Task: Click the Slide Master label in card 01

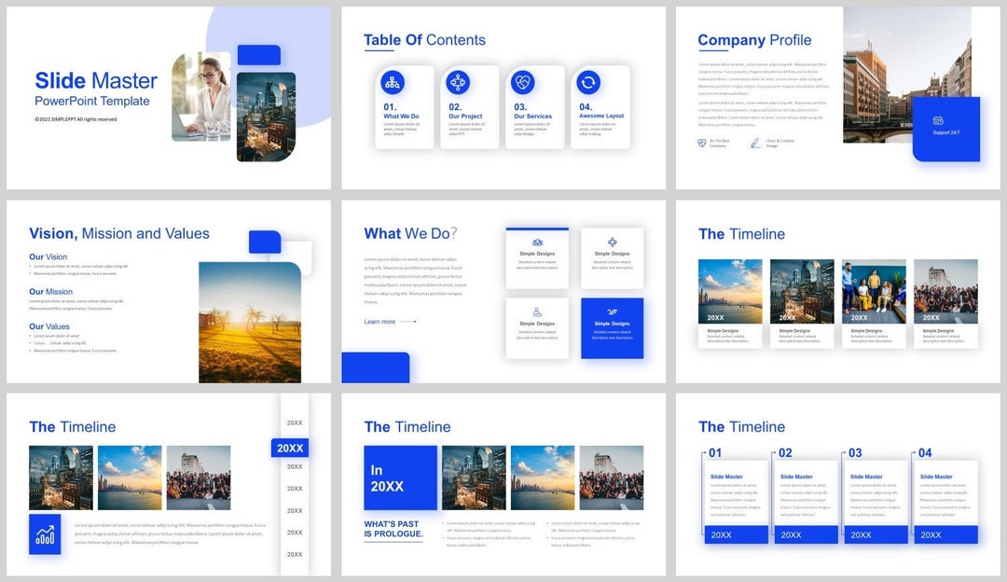Action: (726, 477)
